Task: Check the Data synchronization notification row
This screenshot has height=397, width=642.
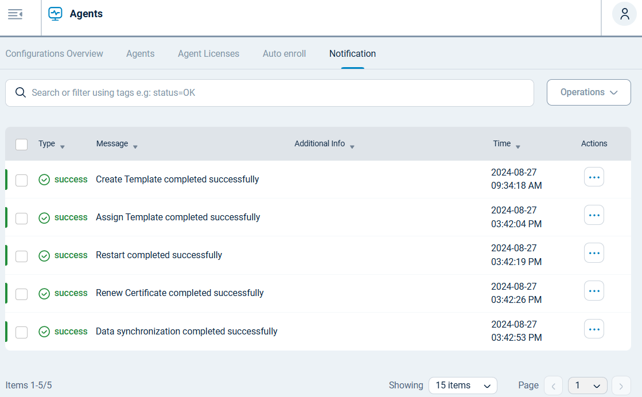Action: click(21, 332)
